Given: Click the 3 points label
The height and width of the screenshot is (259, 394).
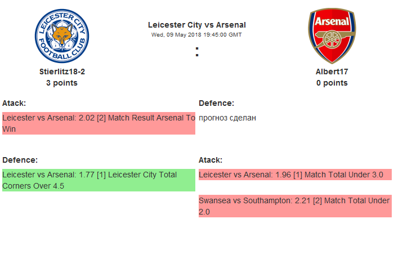Looking at the screenshot, I should 62,83.
